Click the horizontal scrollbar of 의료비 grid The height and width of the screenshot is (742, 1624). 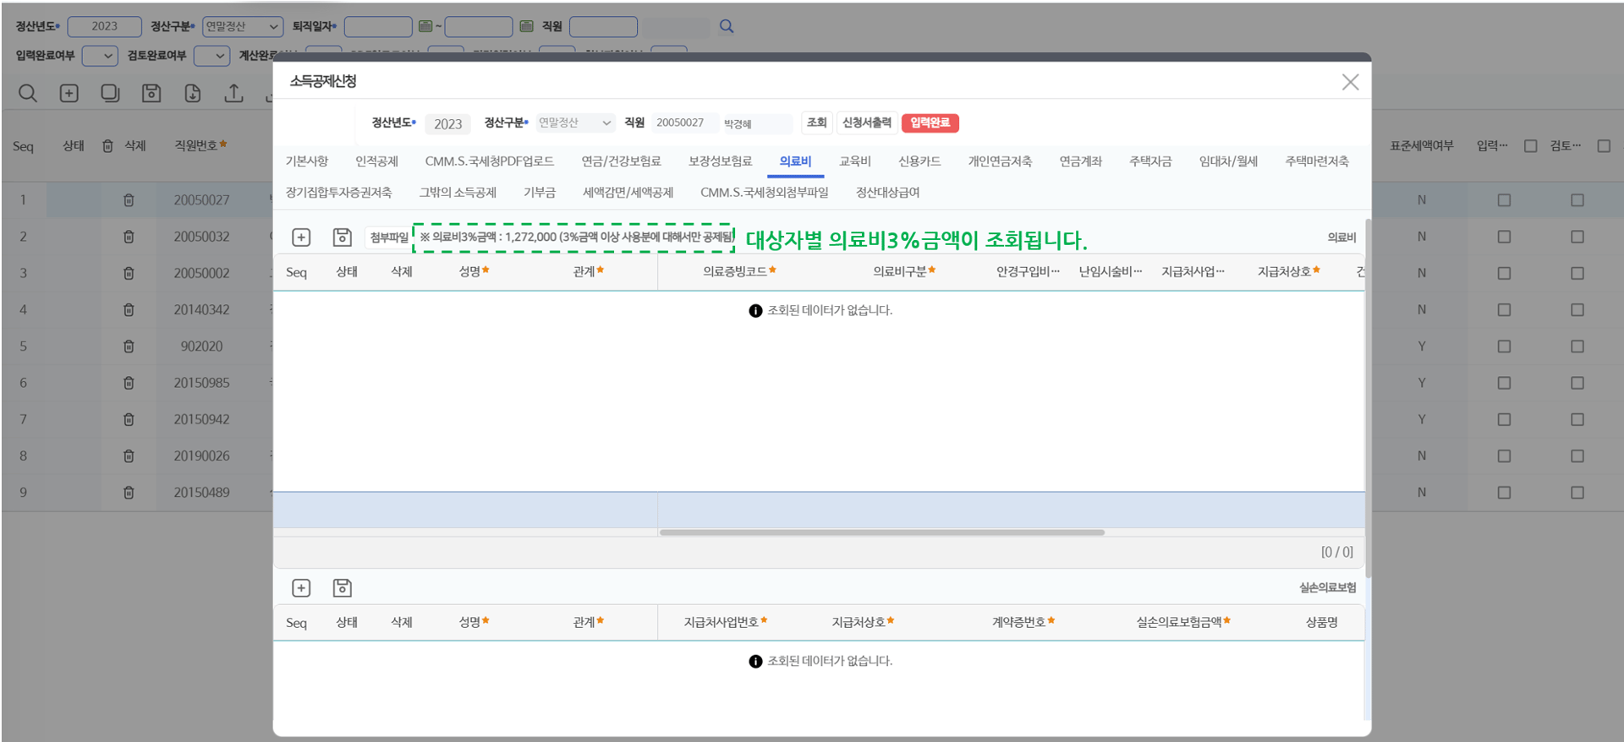881,532
